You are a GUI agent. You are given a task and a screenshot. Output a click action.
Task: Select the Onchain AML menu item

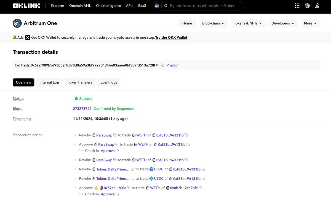click(x=80, y=6)
